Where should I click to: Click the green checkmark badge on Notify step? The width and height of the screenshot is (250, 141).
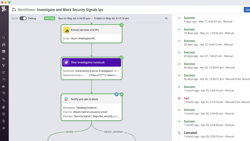click(121, 94)
